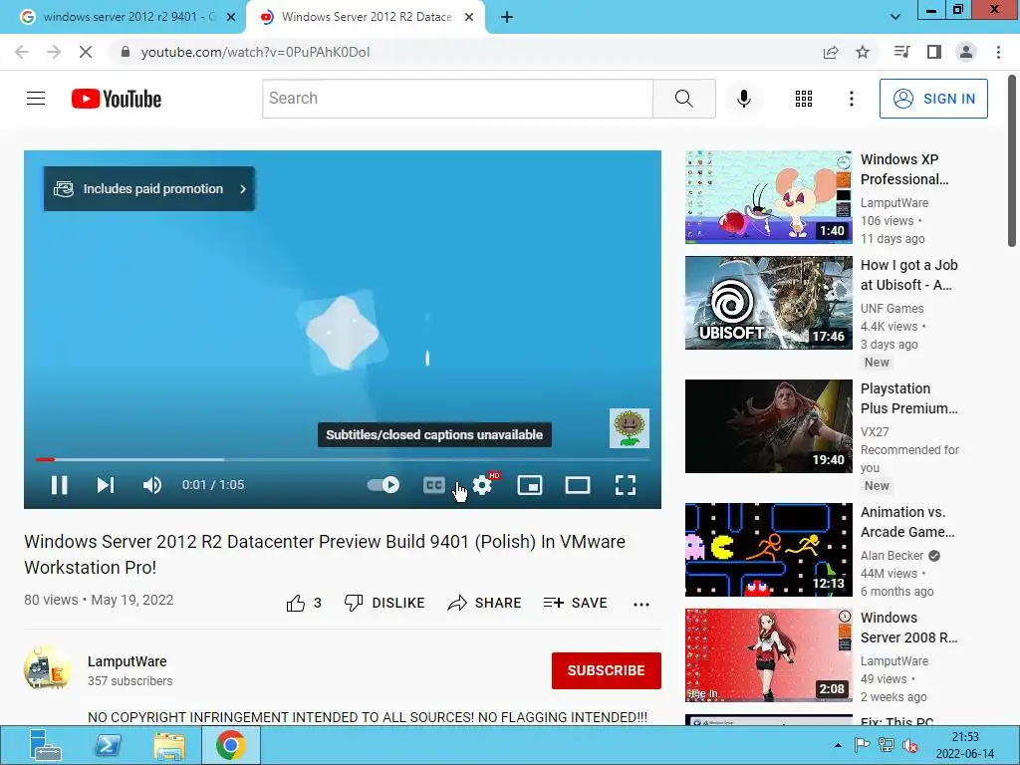This screenshot has height=765, width=1020.
Task: Open the player settings gear
Action: [x=482, y=485]
